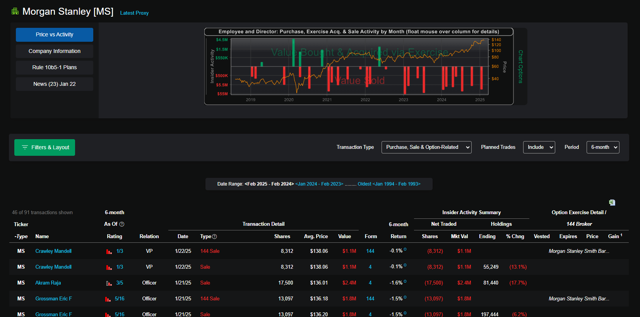Open the Latest Proxy link
Image resolution: width=640 pixels, height=317 pixels.
[134, 13]
